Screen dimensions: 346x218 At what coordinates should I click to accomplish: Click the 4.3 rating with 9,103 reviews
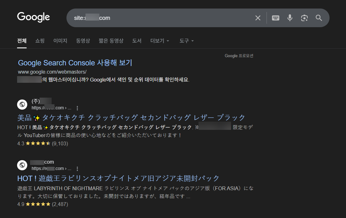[43, 143]
